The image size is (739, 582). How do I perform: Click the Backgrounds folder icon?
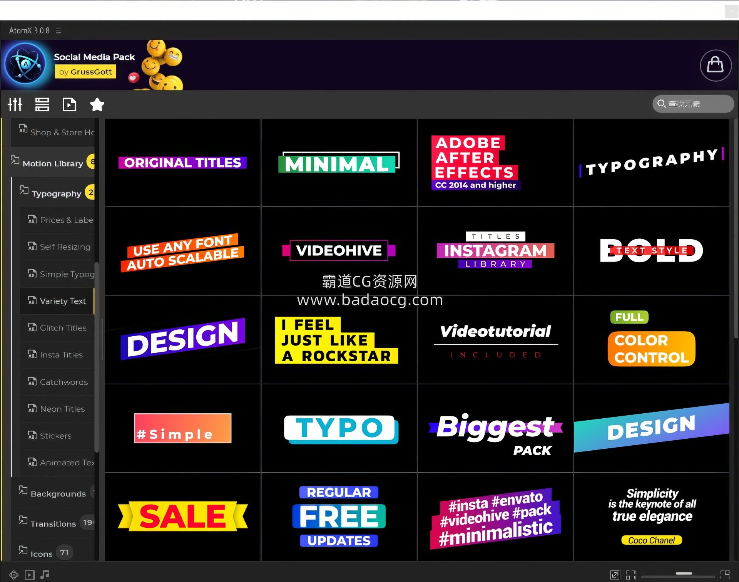click(23, 490)
